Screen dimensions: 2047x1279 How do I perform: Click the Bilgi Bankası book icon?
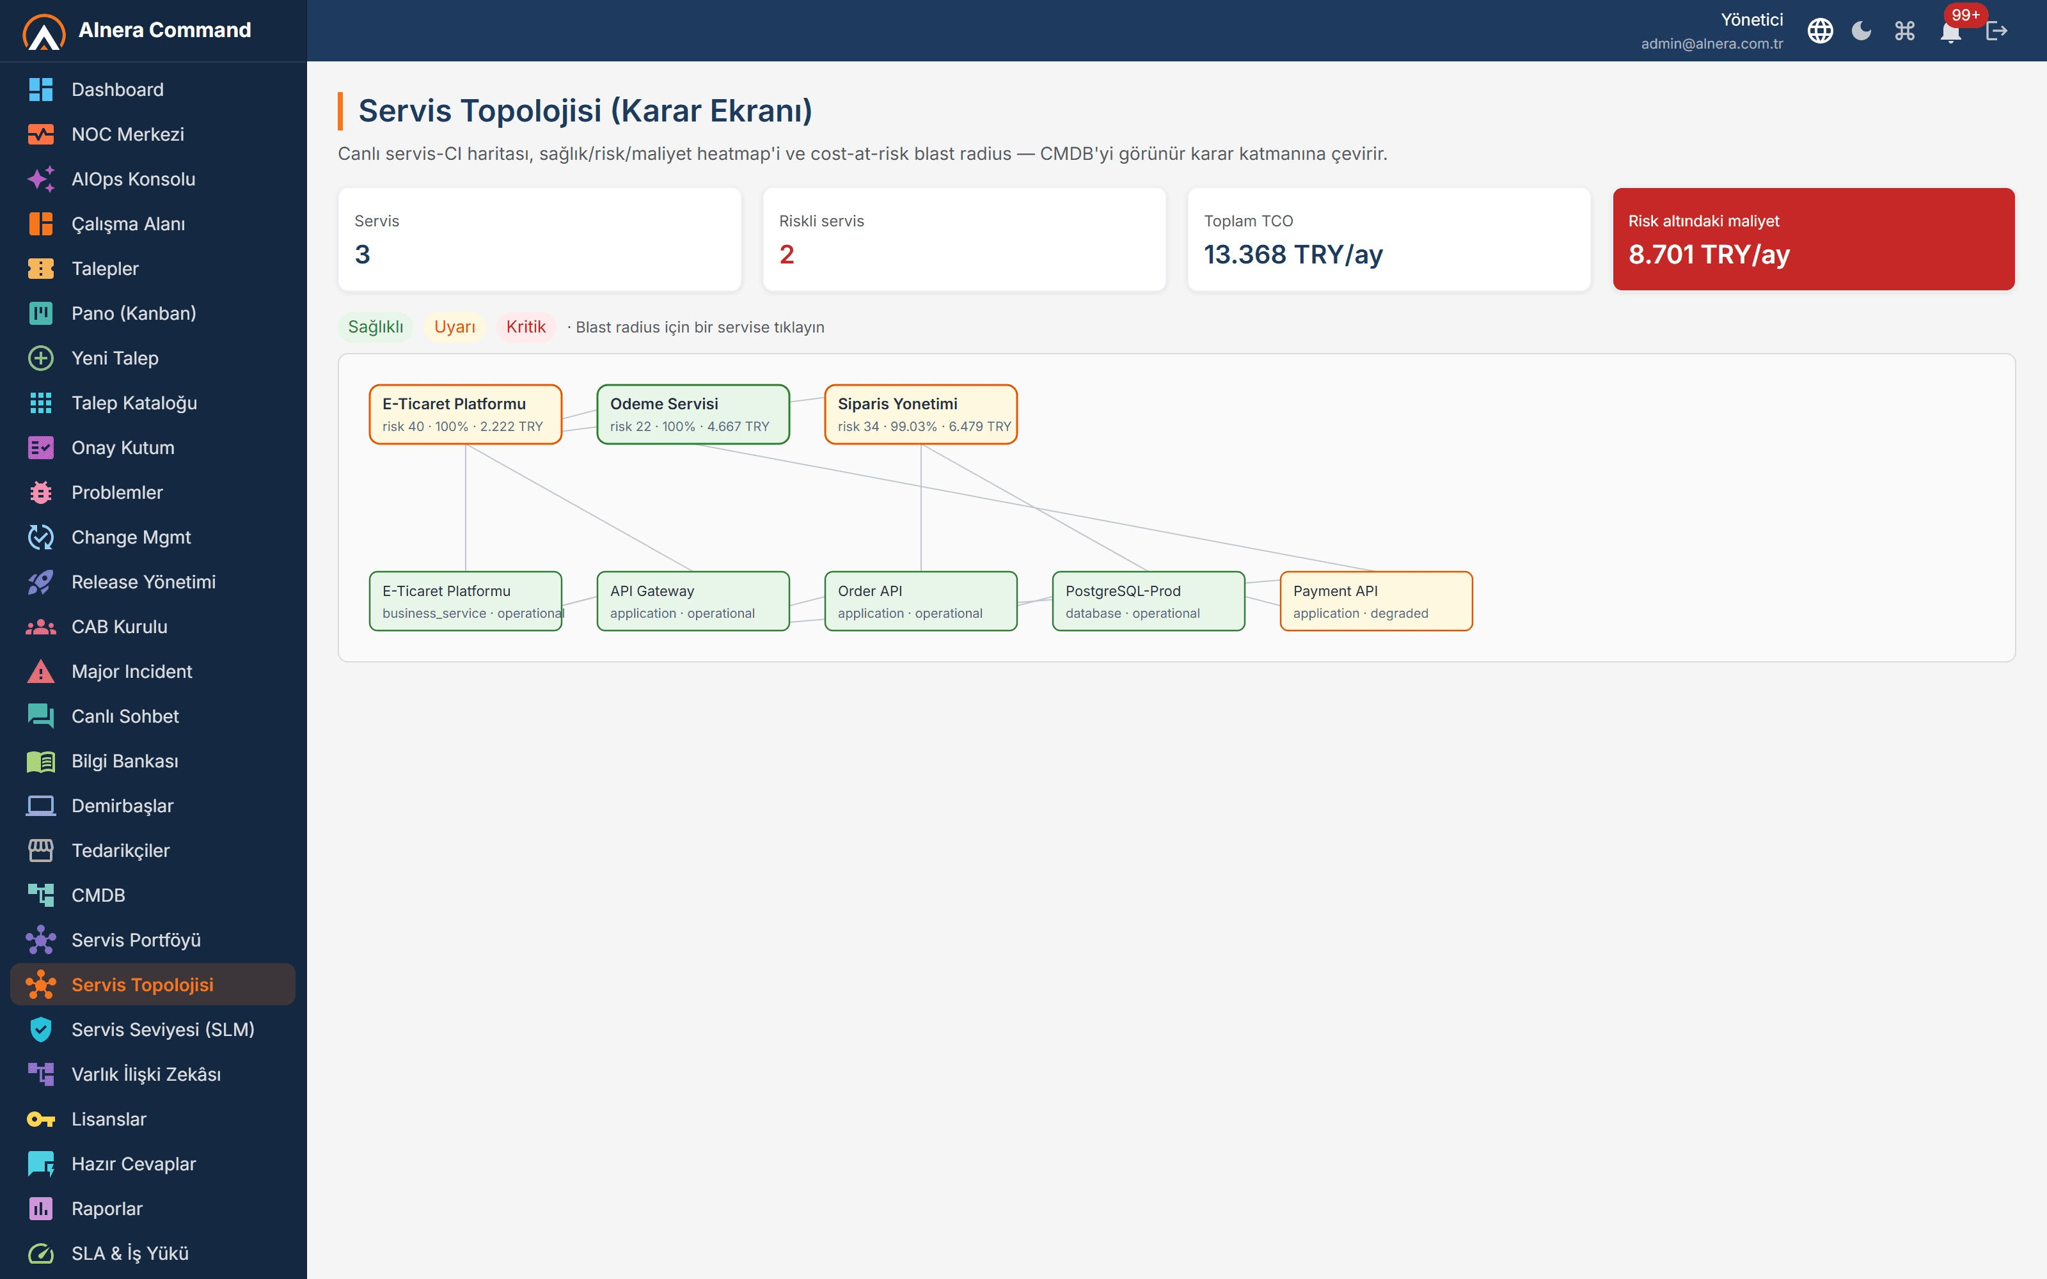[40, 762]
